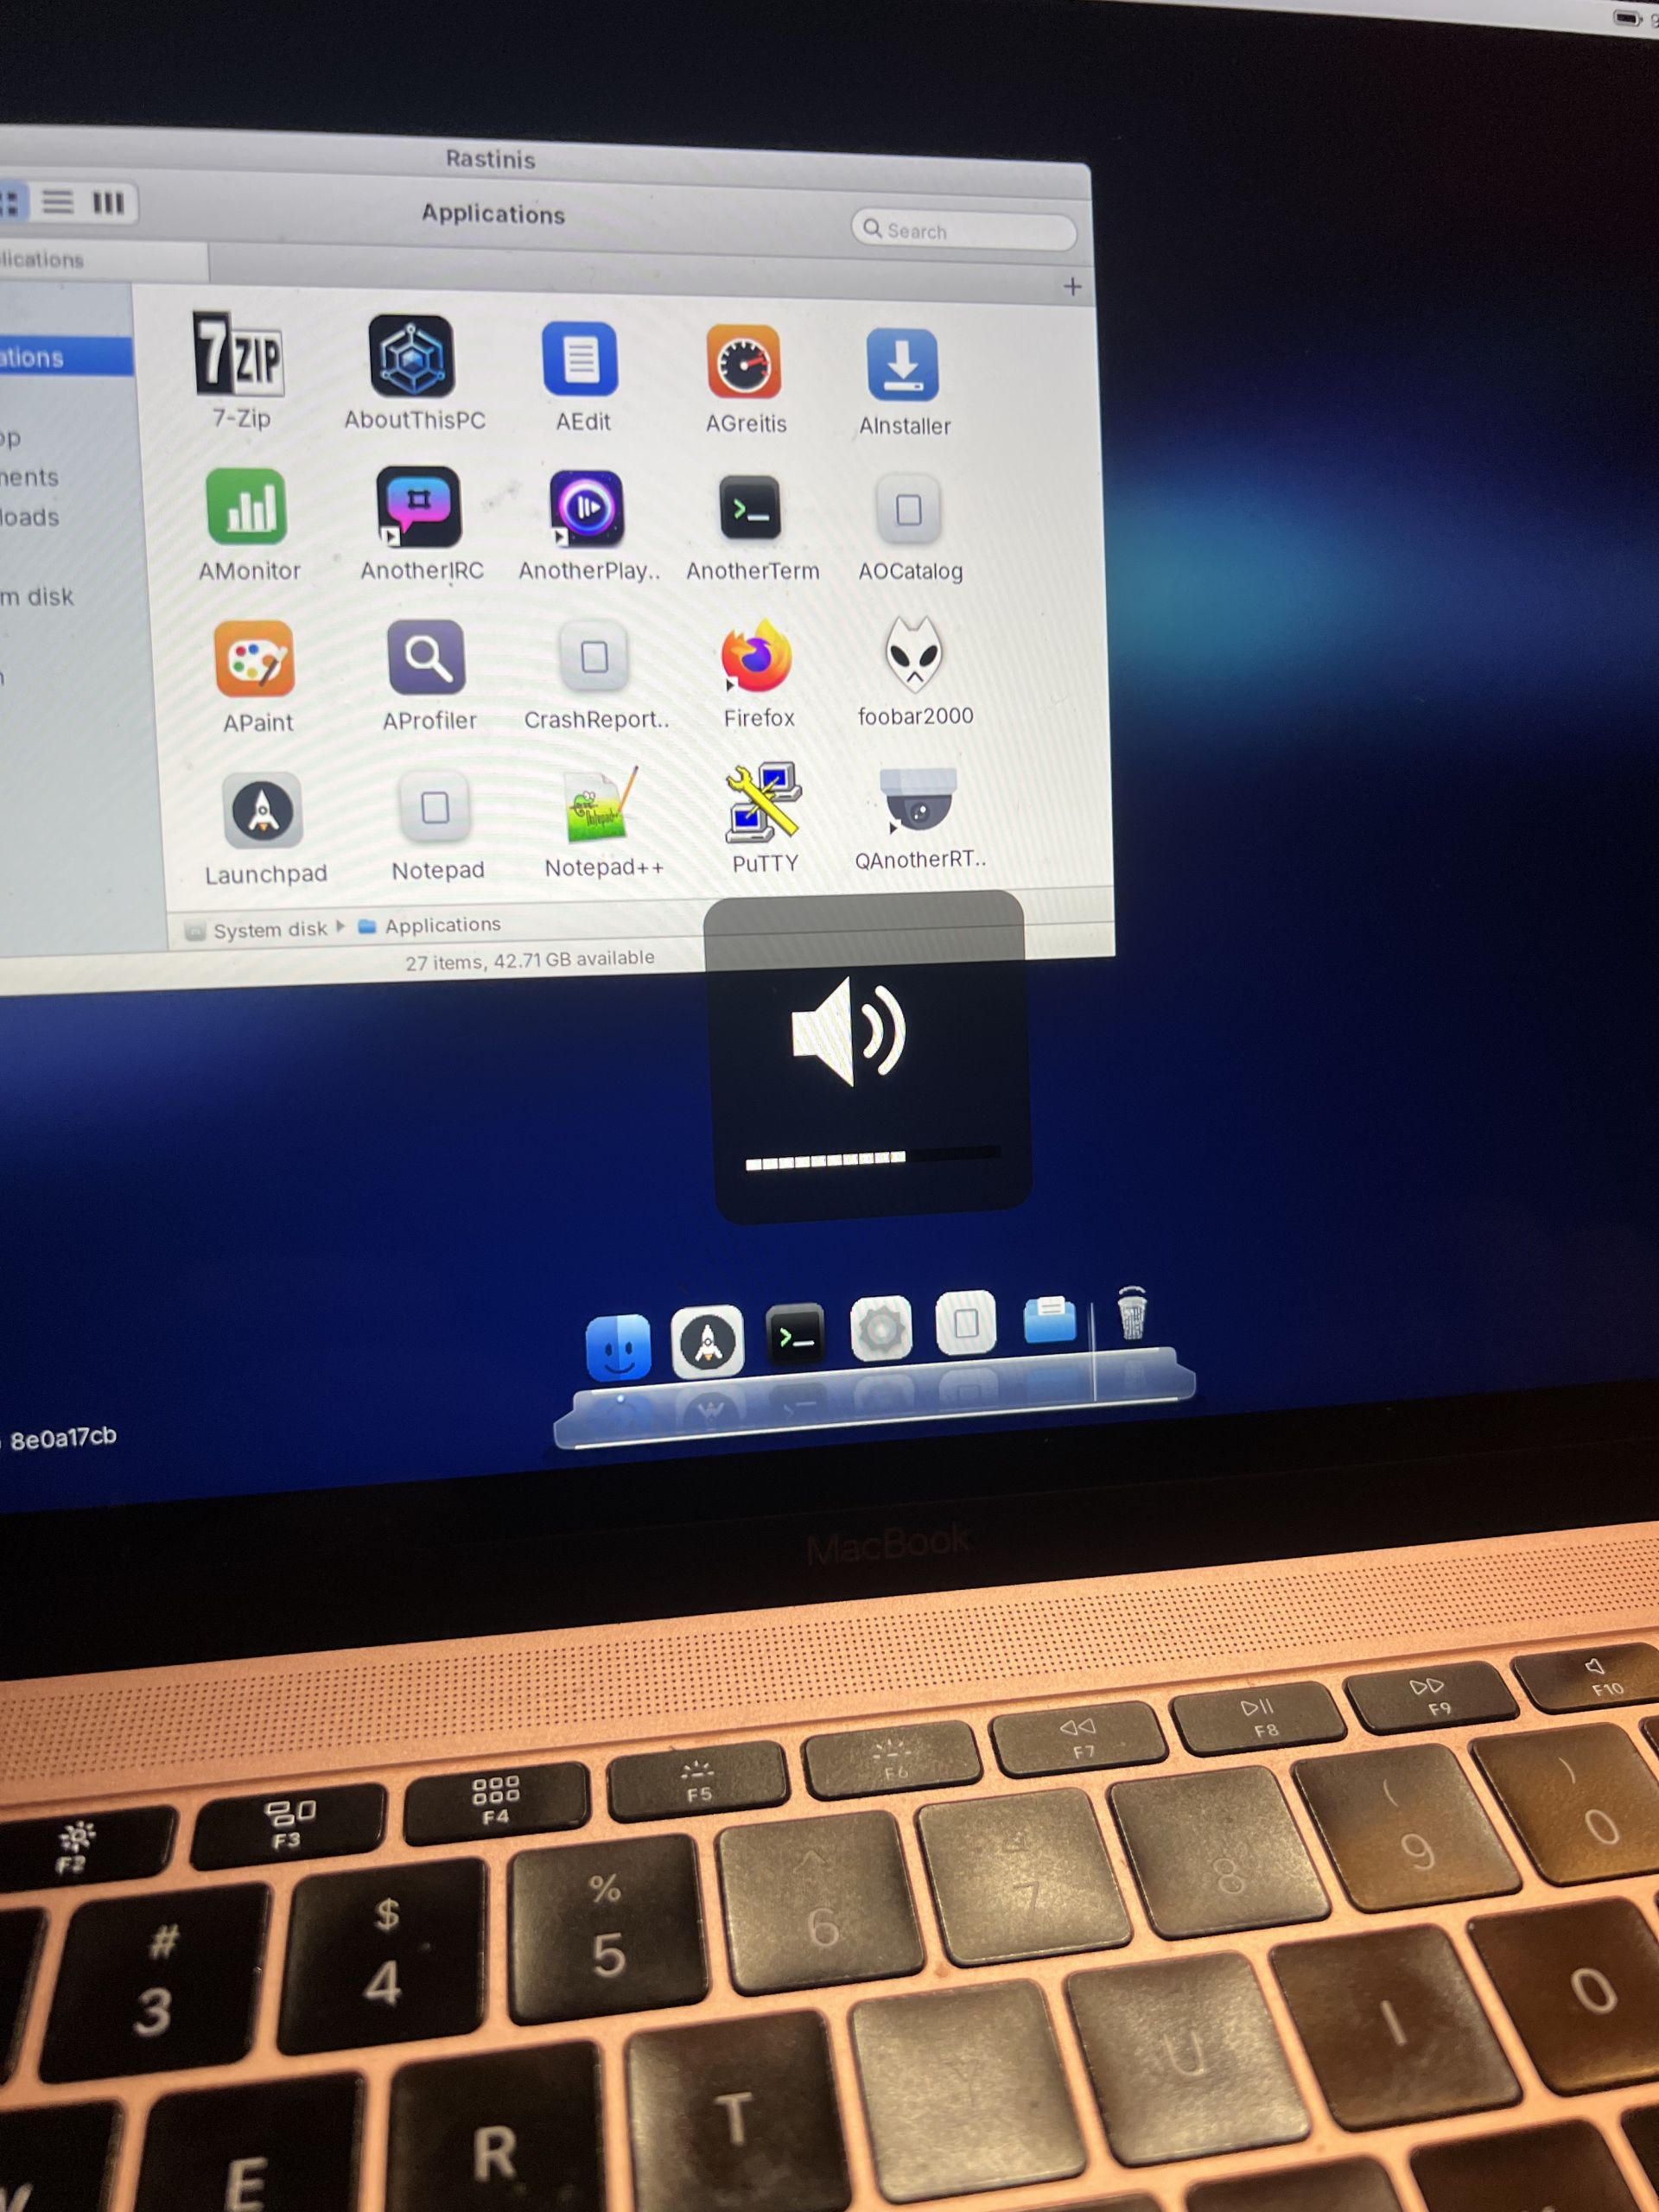Click the volume level bar overlay
Screen dimensions: 1659x2212
(x=872, y=1156)
